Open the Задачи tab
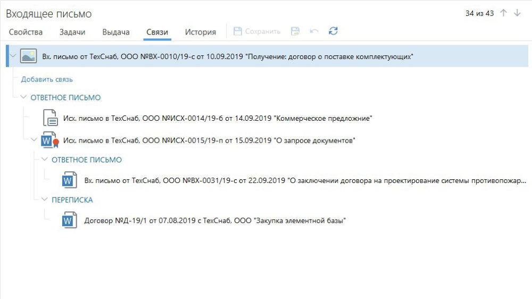This screenshot has width=532, height=299. tap(72, 32)
